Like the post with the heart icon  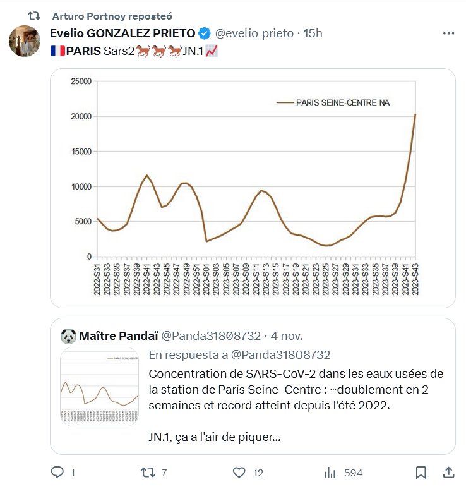[x=239, y=472]
